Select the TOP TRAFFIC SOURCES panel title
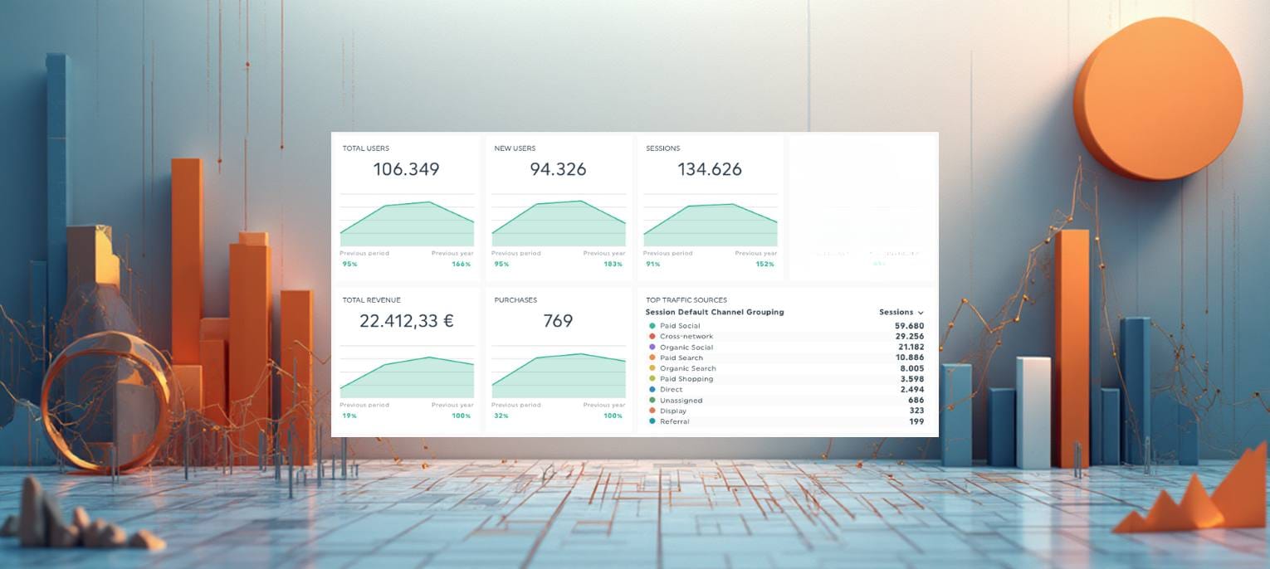 [685, 299]
